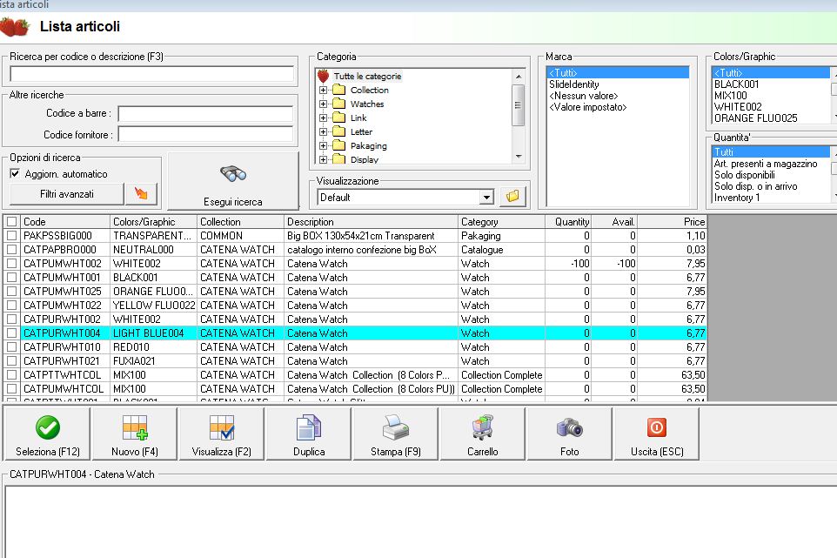Open the Filtri avanzati button

coord(67,194)
